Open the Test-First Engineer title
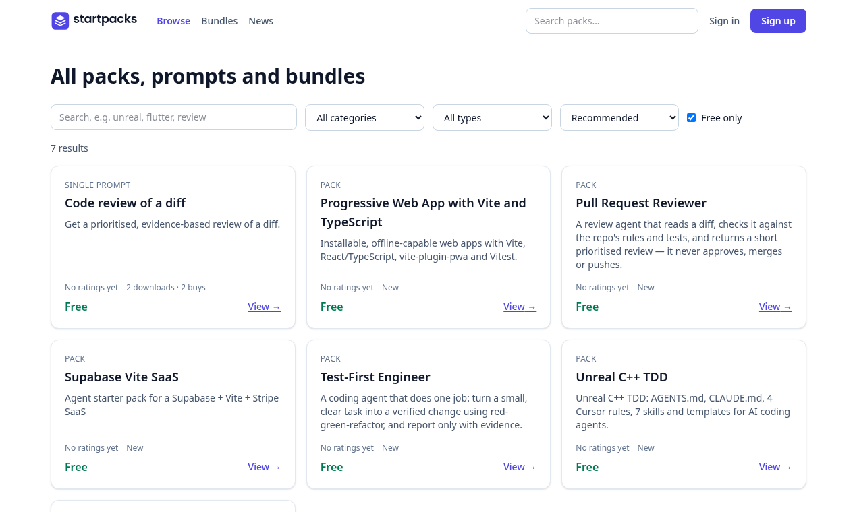 [375, 377]
